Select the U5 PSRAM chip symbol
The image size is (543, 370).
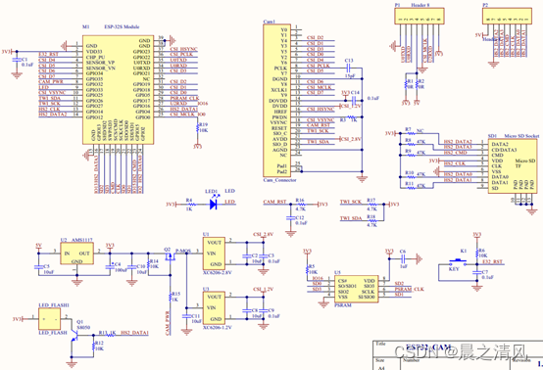pos(357,289)
